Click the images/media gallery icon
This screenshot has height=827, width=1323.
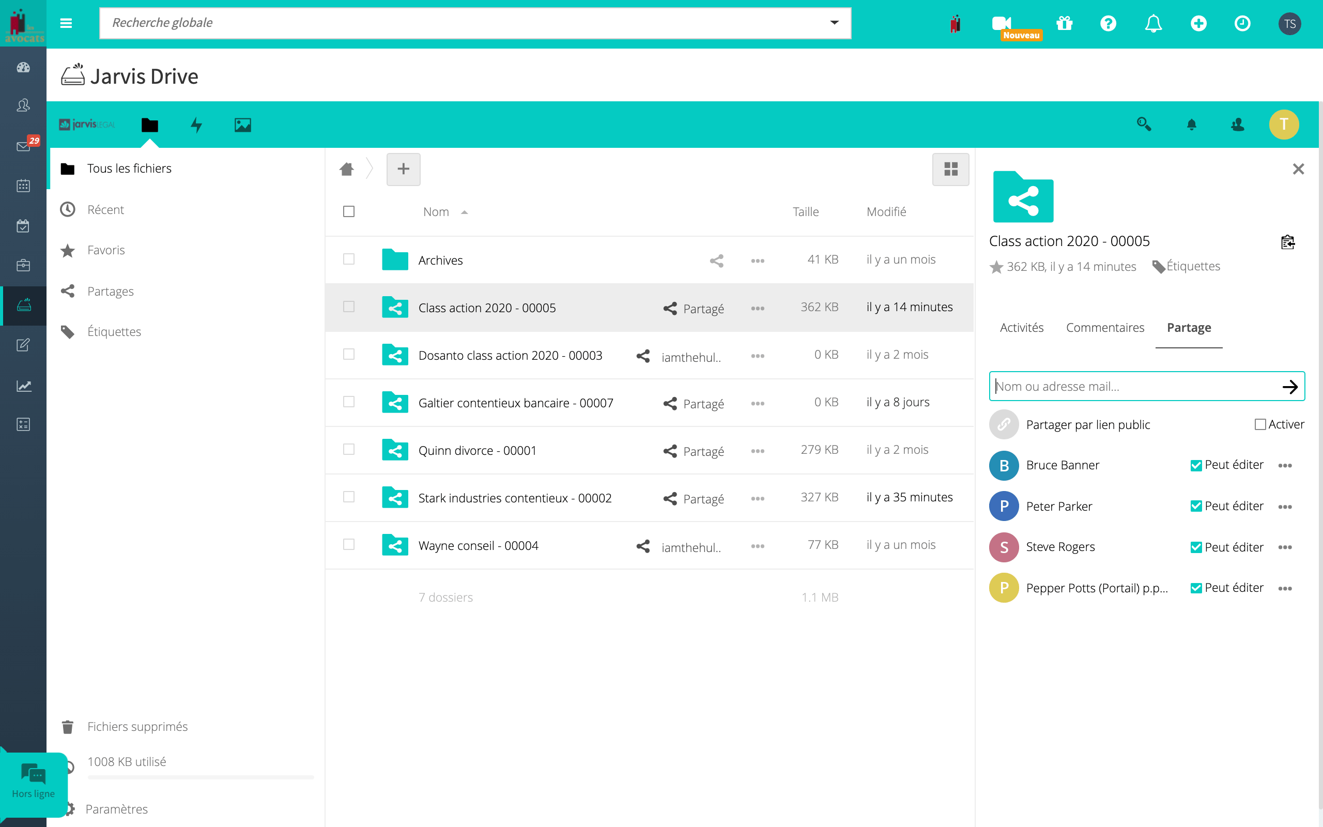coord(243,125)
